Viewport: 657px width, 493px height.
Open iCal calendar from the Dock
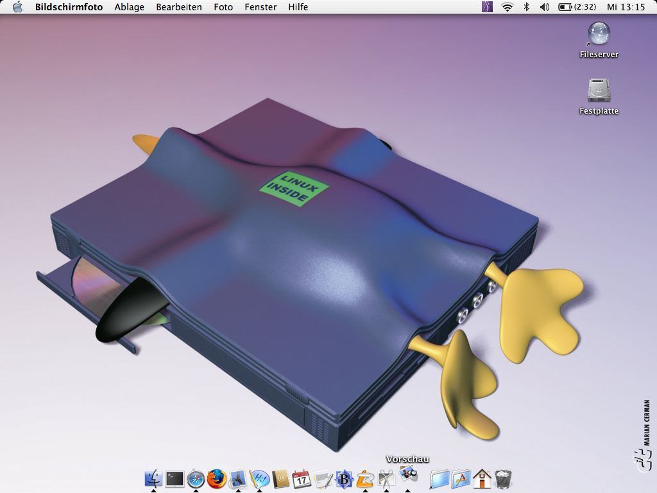tap(302, 479)
